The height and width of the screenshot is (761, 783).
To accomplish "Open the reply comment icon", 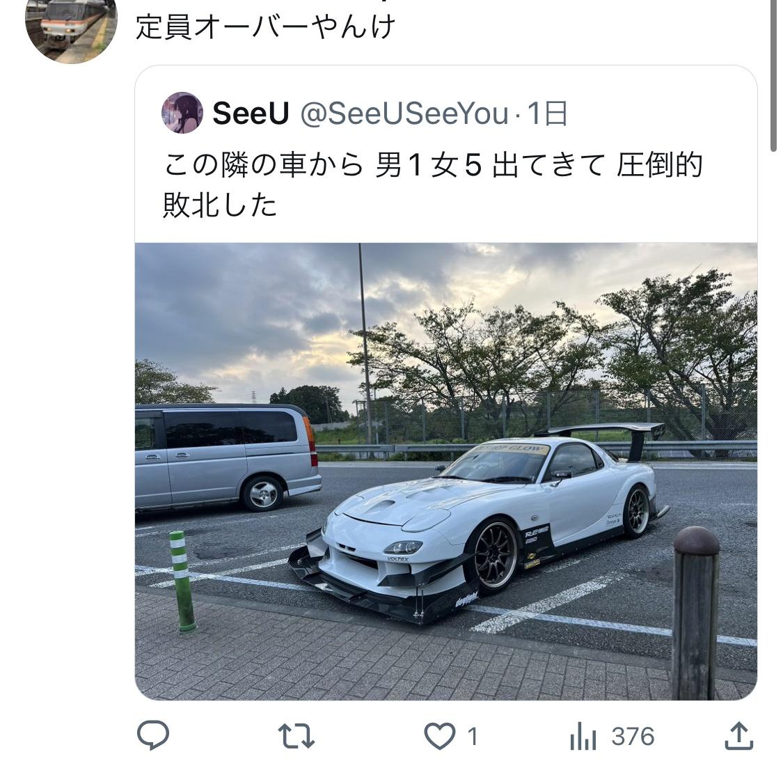I will point(153,736).
